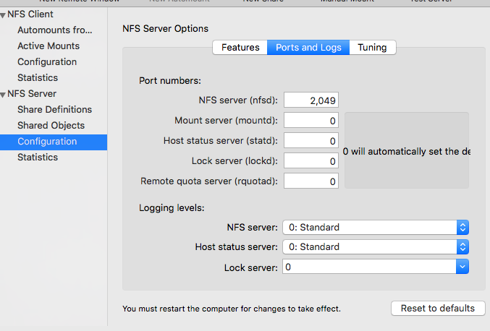Switch to the Features tab
Image resolution: width=490 pixels, height=331 pixels.
pos(240,48)
